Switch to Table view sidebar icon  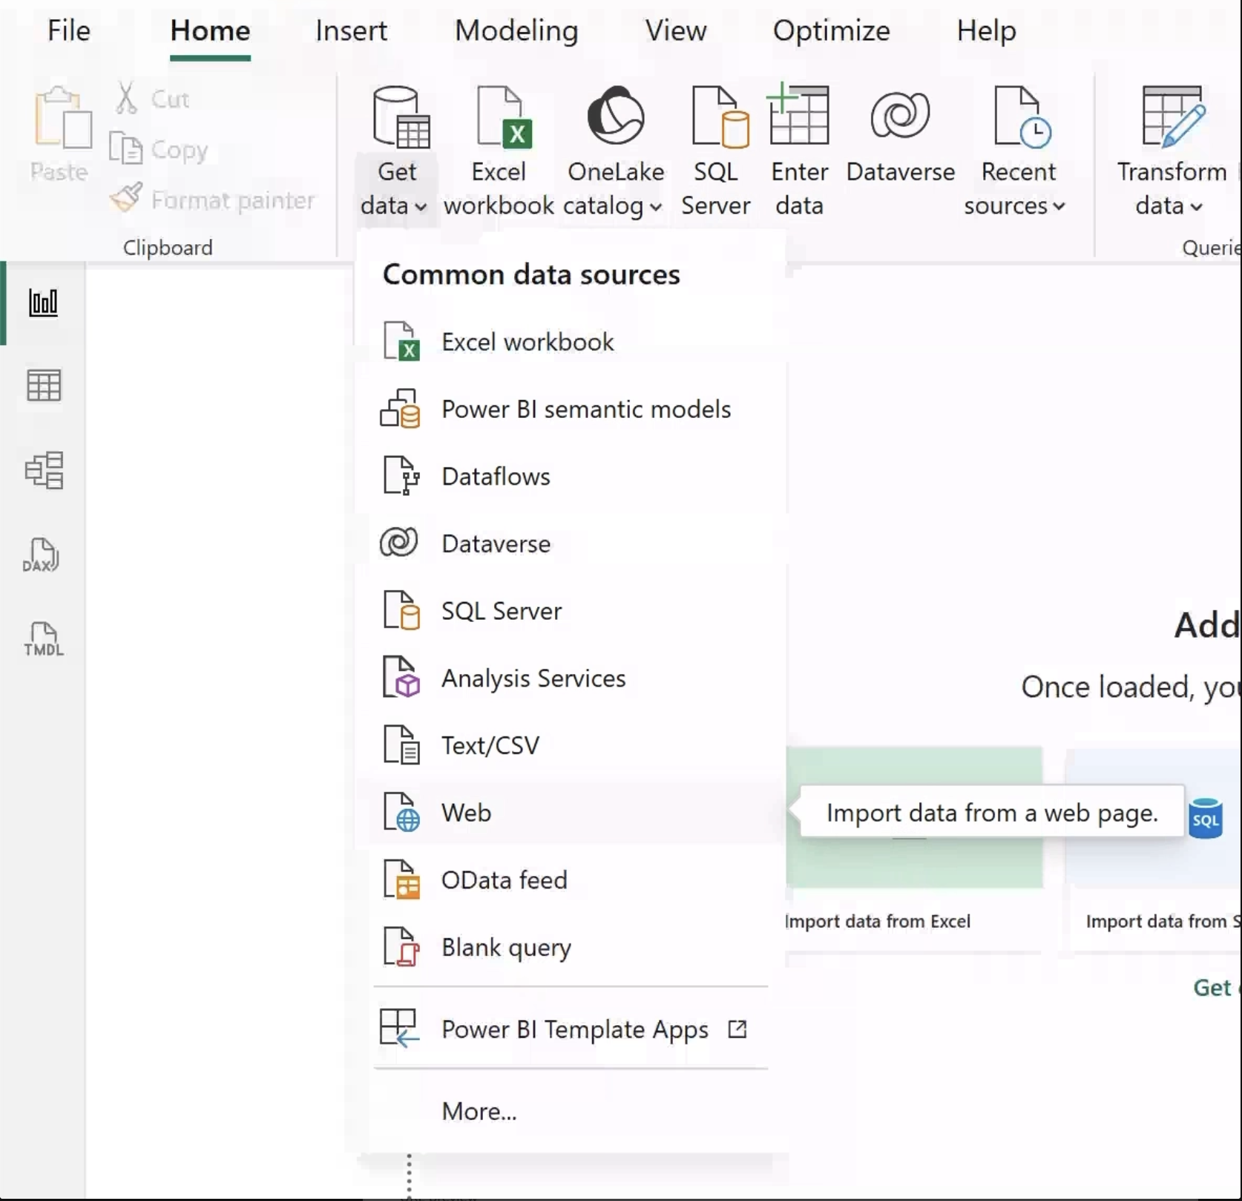[43, 386]
